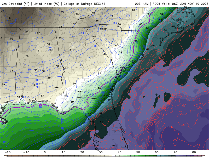Click the '2m Dewpoint (°F)' title text
This screenshot has height=157, width=209.
point(16,4)
